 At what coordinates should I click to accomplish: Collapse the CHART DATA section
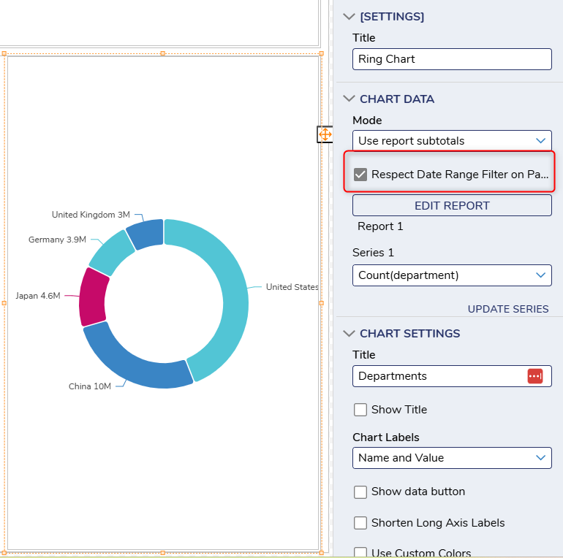(348, 99)
